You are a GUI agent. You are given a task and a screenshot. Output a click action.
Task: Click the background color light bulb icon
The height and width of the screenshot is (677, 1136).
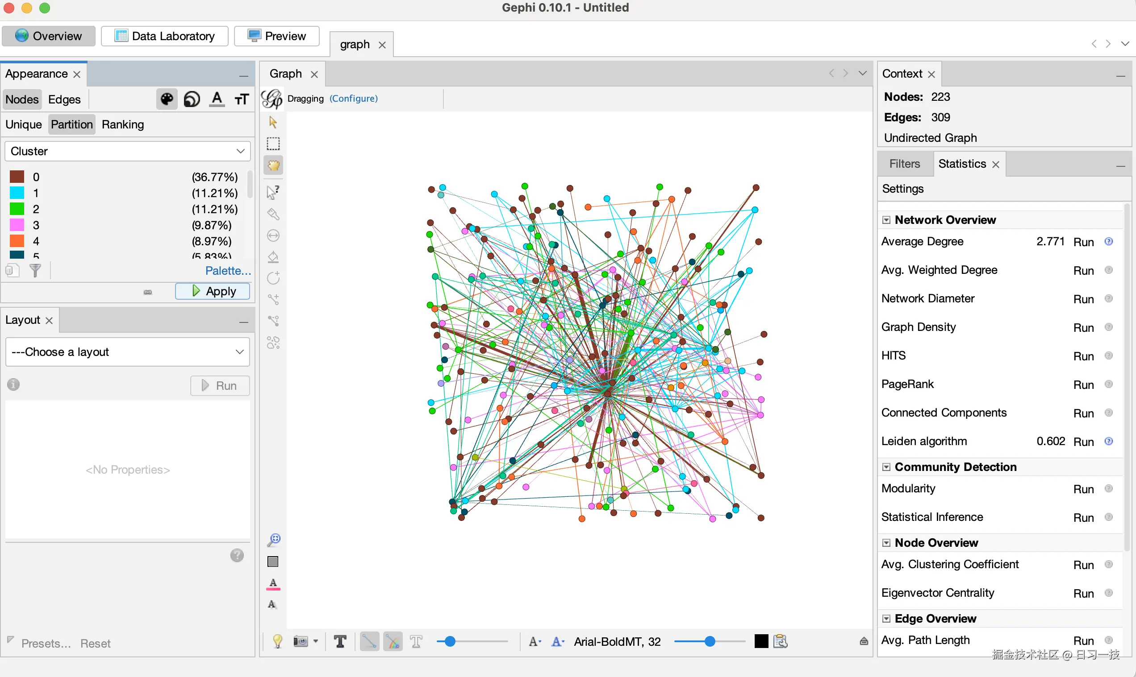click(x=277, y=641)
